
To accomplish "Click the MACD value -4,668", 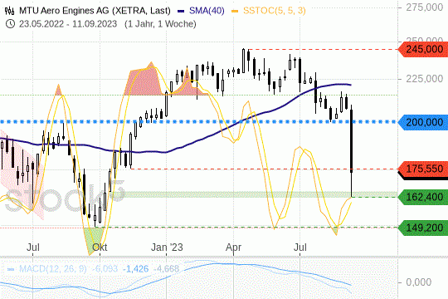I will click(x=166, y=269).
